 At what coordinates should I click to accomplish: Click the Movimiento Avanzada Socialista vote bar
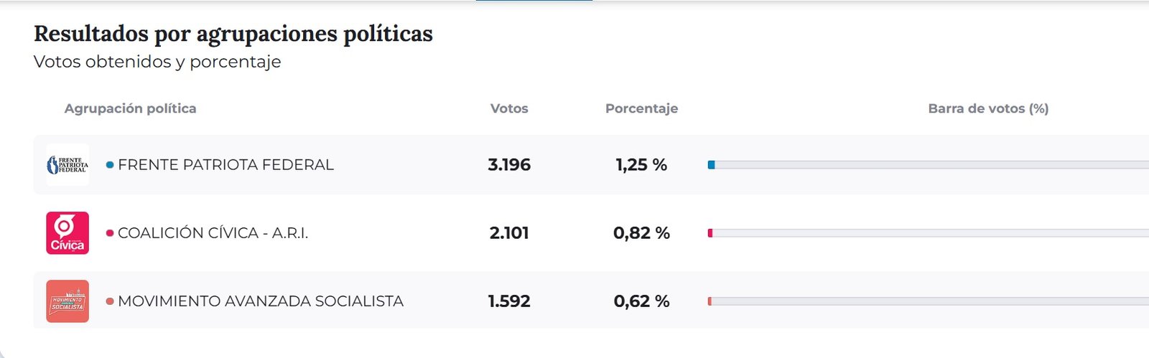pyautogui.click(x=928, y=301)
